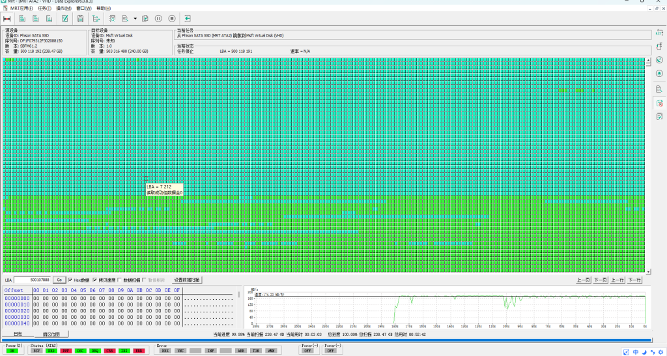Open the dropdown arrow beside the search icon
Viewport: 667px width, 356px height.
(x=135, y=18)
